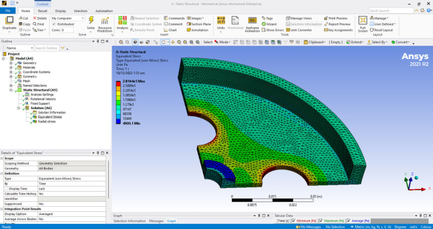Select Rotational Velocity load
The width and height of the screenshot is (433, 229).
(x=43, y=99)
